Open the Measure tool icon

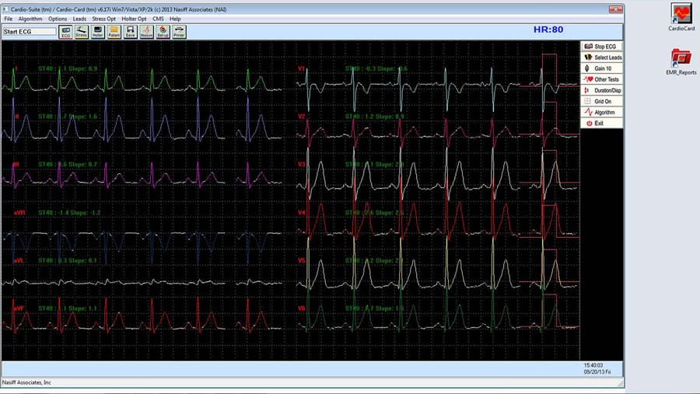click(x=146, y=32)
